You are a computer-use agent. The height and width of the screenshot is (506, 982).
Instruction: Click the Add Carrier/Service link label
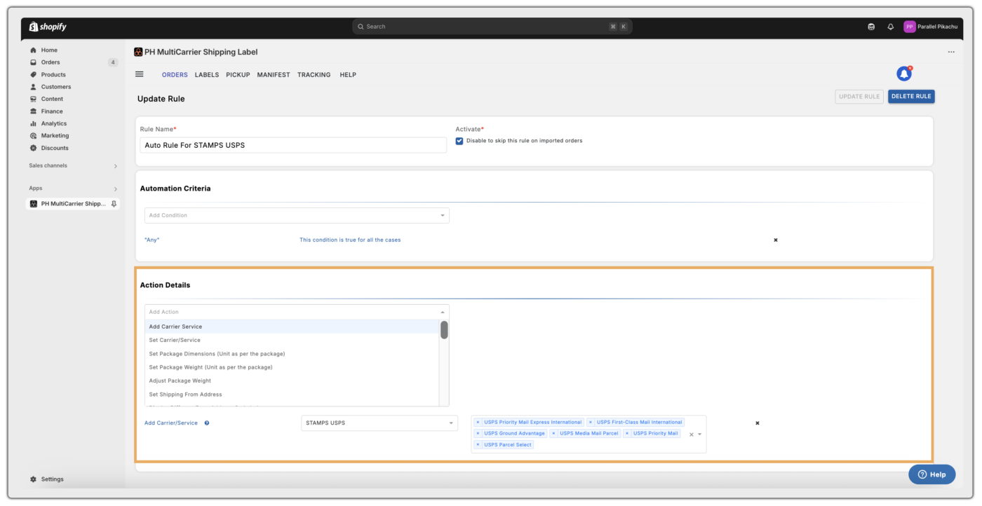pyautogui.click(x=171, y=423)
